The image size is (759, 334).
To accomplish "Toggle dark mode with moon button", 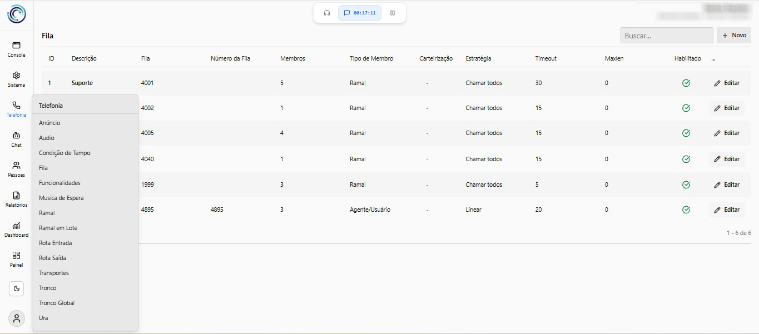I will (16, 288).
